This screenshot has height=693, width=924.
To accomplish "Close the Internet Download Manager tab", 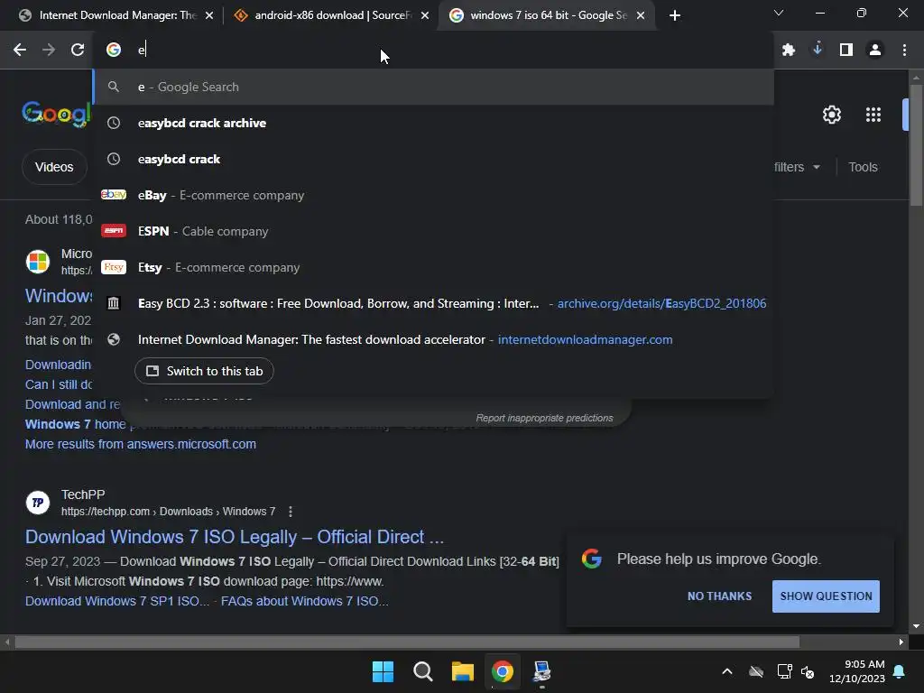I will (x=209, y=15).
